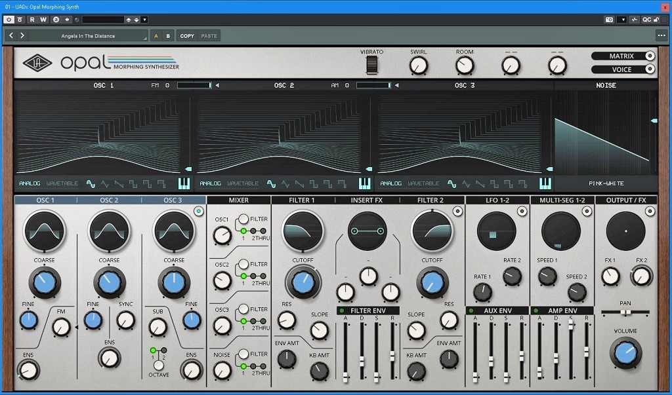Select the sine waveform icon for OSC 1
This screenshot has height=395, width=672.
click(91, 184)
